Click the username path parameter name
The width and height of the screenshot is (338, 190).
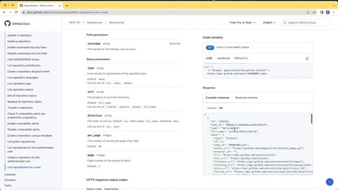(x=94, y=43)
